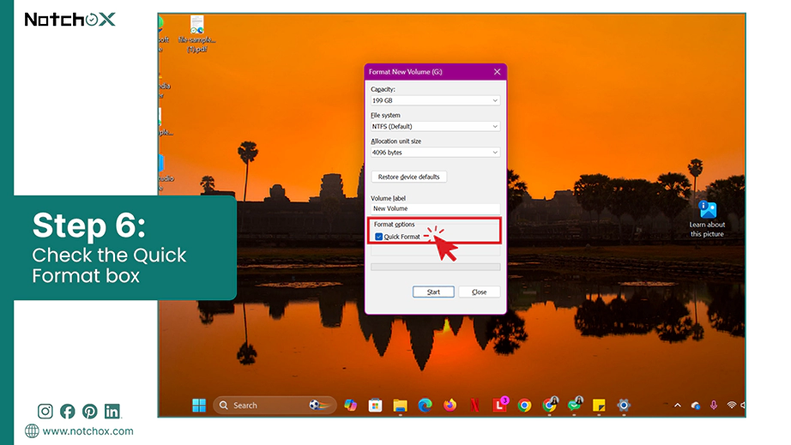Open Firefox from the taskbar
The width and height of the screenshot is (791, 445).
[x=450, y=406]
